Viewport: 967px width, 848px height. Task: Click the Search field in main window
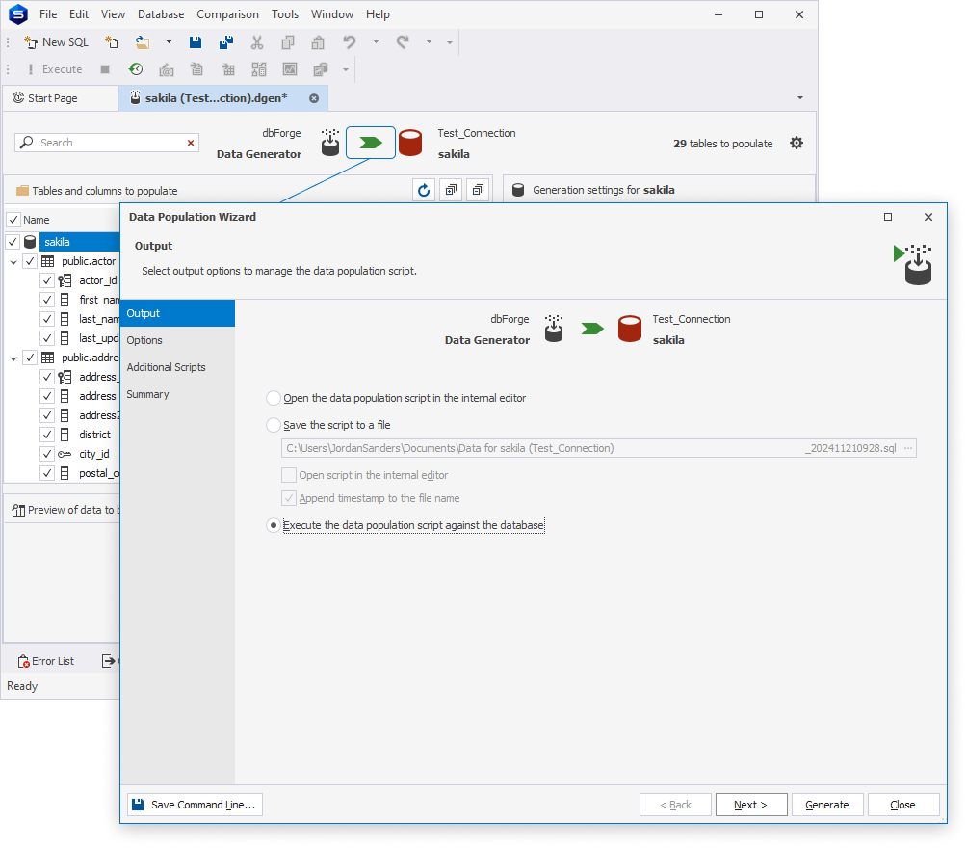(106, 143)
